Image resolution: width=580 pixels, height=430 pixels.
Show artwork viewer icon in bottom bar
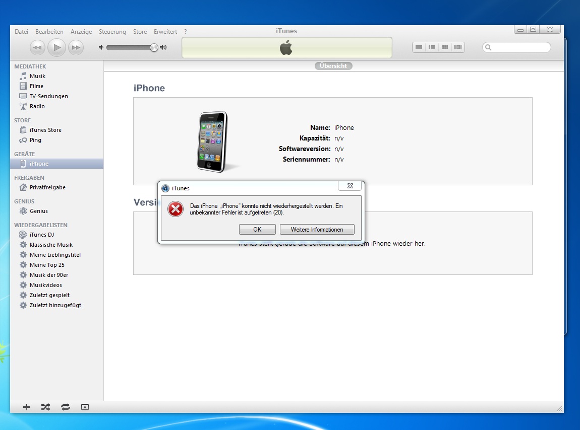pos(85,407)
